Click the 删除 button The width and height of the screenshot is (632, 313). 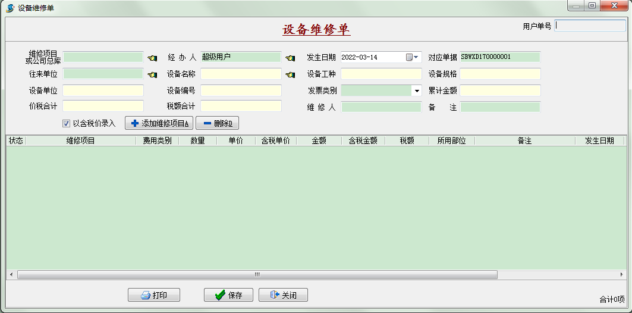[x=217, y=123]
